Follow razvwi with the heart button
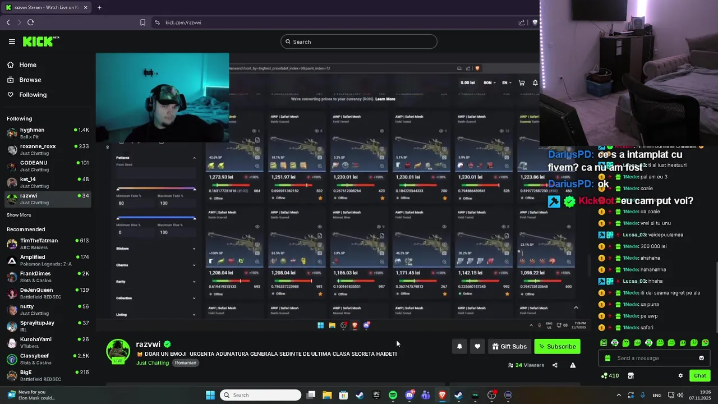 point(477,347)
